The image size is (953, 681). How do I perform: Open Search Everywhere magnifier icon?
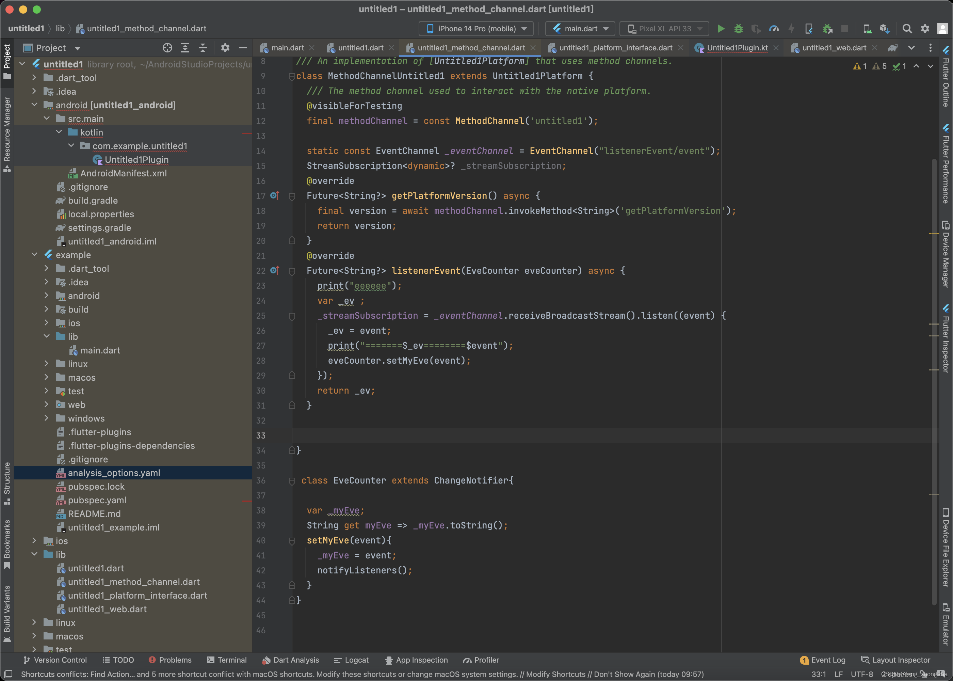[x=907, y=29]
